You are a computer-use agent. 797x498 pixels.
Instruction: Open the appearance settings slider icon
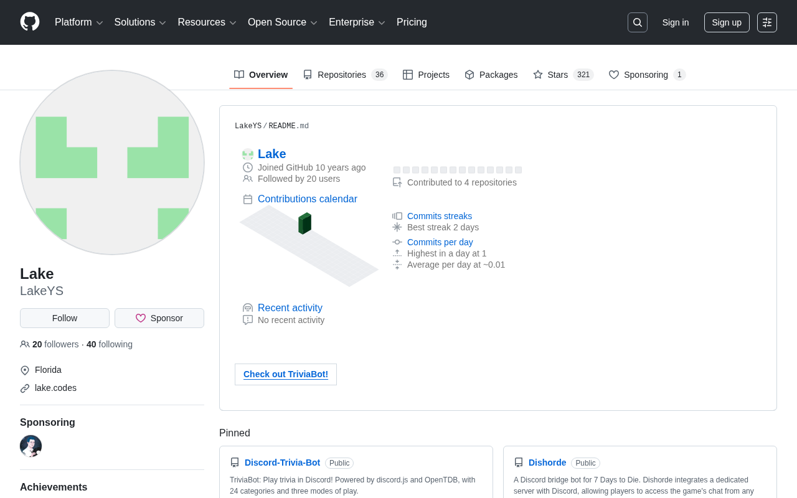[x=767, y=22]
